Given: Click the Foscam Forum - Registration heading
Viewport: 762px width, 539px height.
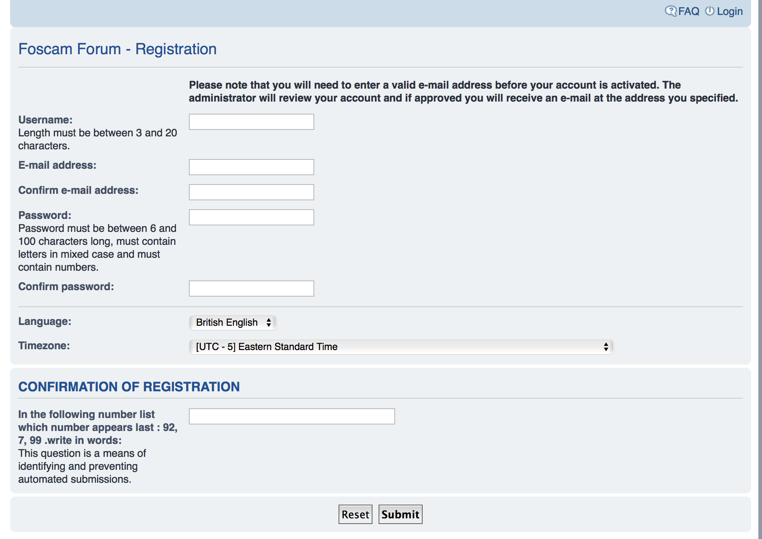Looking at the screenshot, I should pos(118,49).
